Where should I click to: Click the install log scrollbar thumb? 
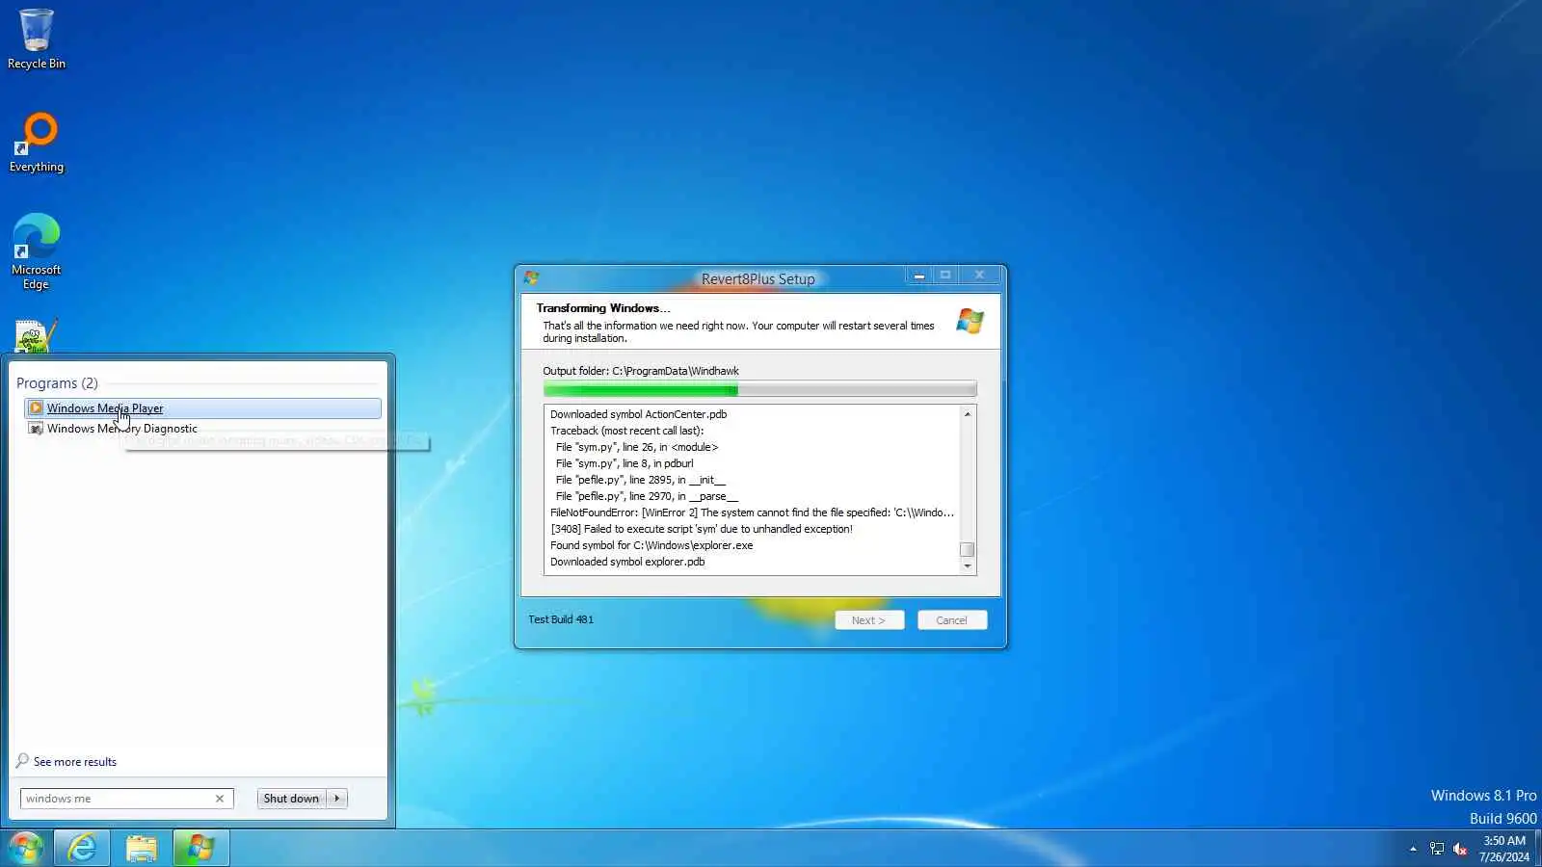pyautogui.click(x=967, y=549)
